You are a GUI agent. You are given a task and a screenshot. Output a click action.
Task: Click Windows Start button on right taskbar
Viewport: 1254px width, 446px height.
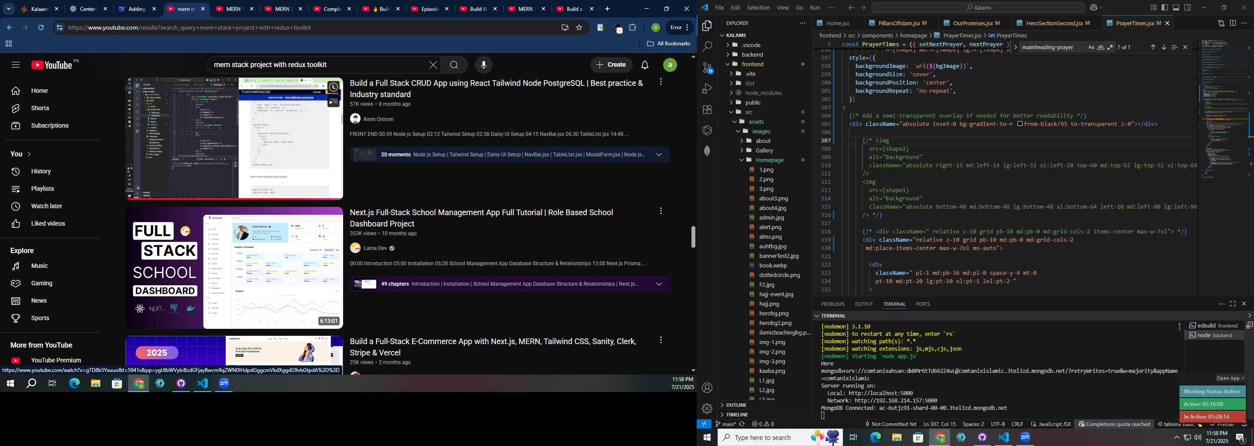pos(707,438)
